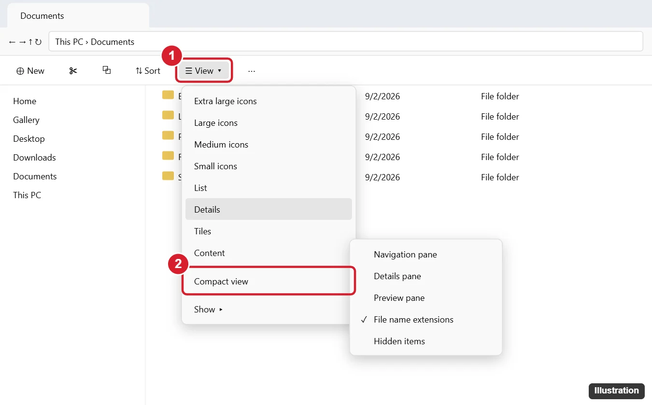Open the New item menu
Image resolution: width=652 pixels, height=405 pixels.
click(x=30, y=71)
